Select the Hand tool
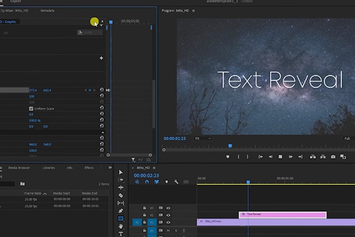355x237 pixels. point(121,226)
